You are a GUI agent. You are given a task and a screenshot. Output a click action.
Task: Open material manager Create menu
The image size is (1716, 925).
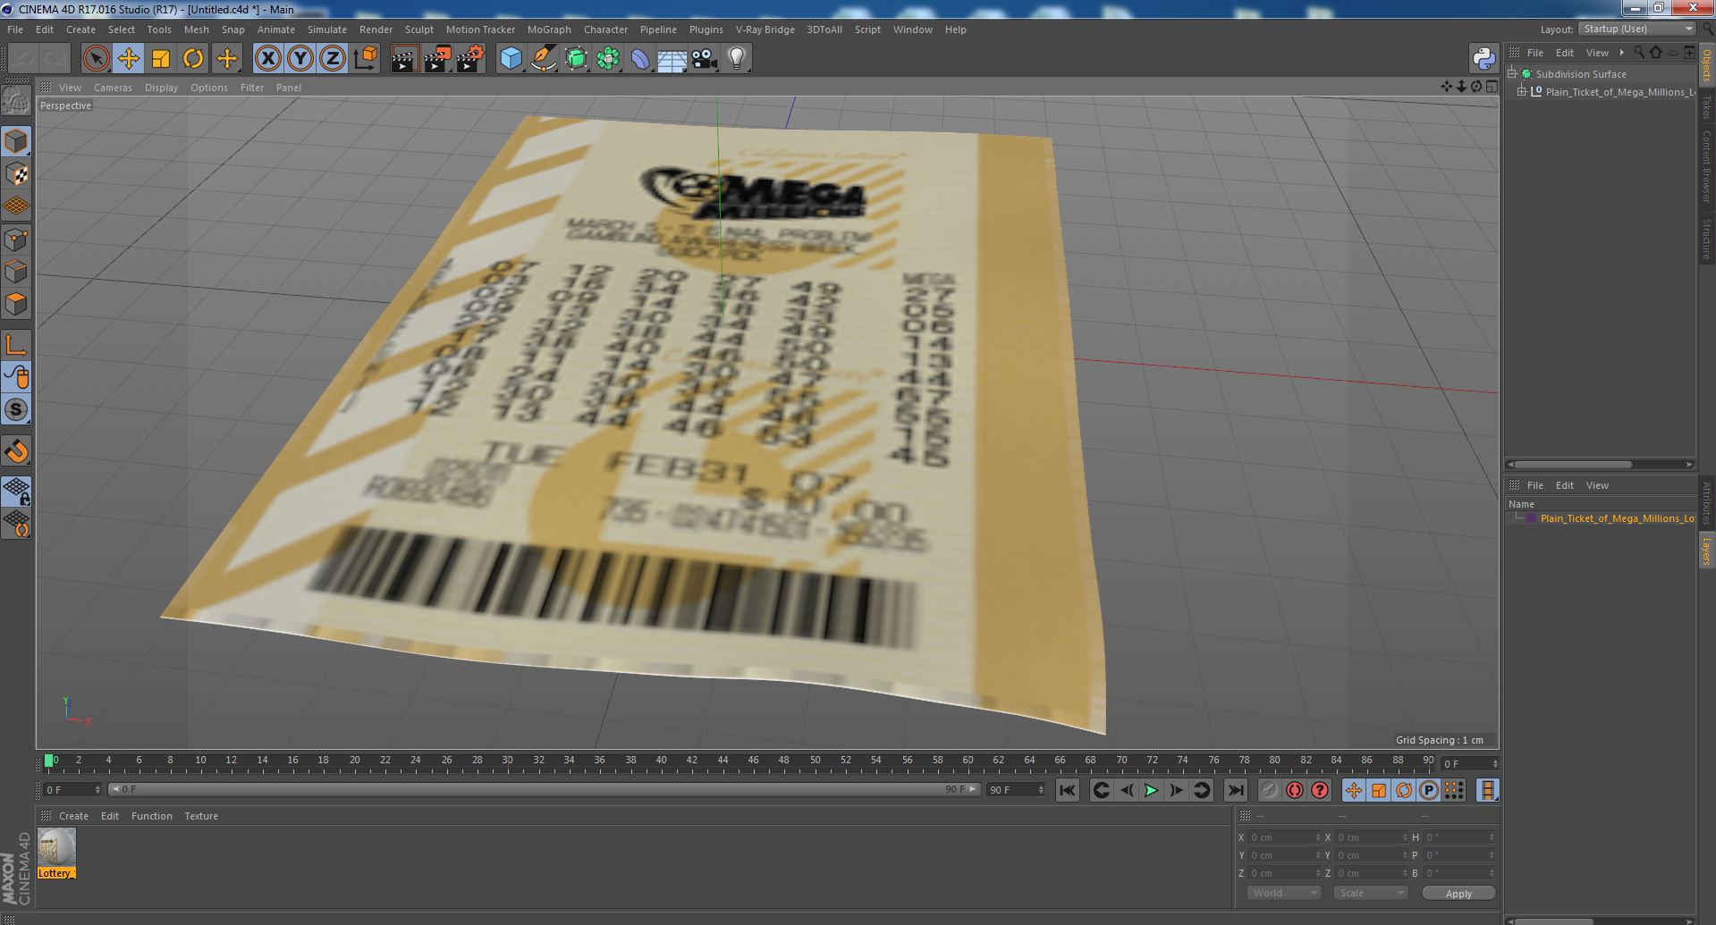73,816
